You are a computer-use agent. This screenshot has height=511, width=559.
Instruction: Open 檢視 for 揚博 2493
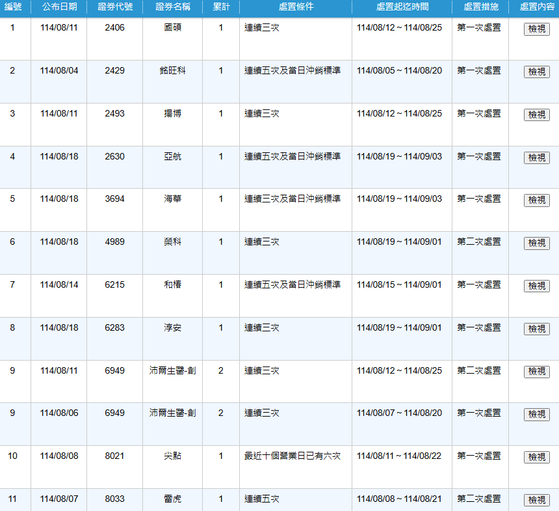tap(536, 115)
